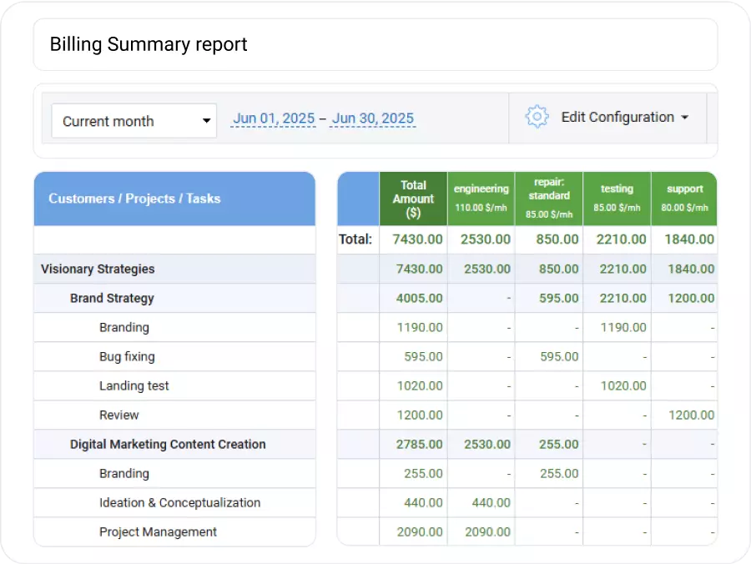
Task: Select the support column header
Action: point(684,199)
